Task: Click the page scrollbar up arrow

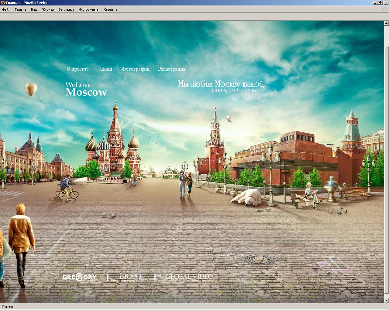Action: [387, 23]
